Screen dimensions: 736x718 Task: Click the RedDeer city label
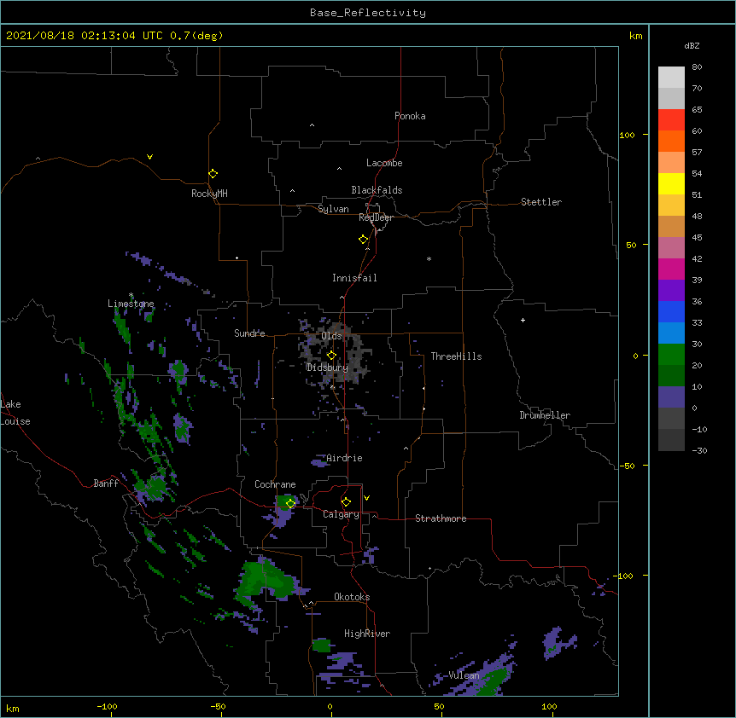376,217
